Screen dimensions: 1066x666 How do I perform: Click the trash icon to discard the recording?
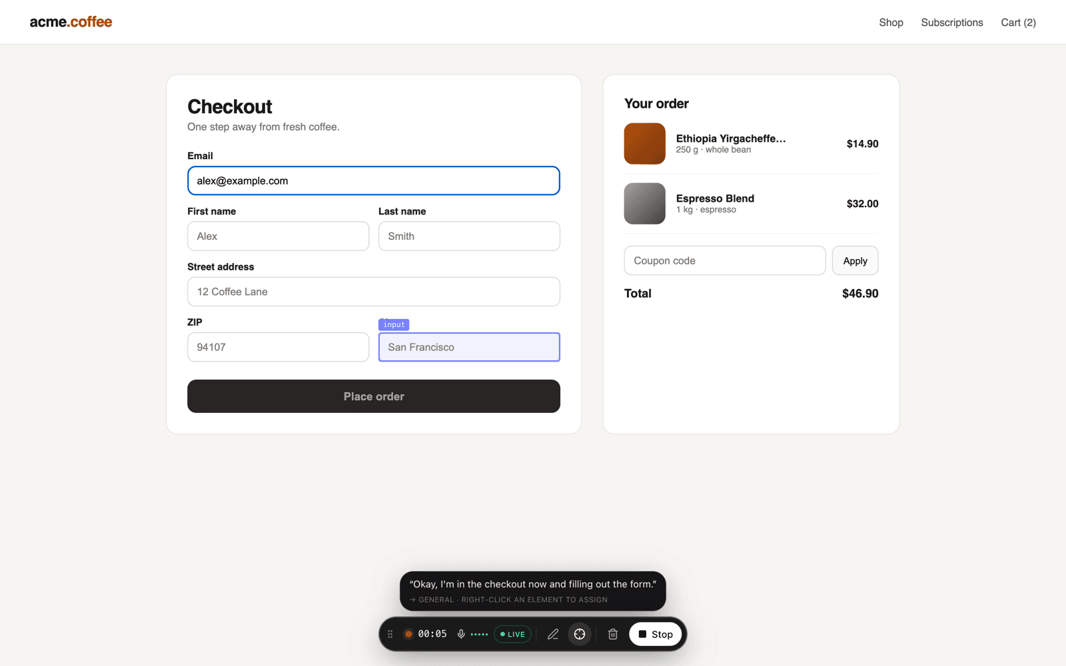613,634
